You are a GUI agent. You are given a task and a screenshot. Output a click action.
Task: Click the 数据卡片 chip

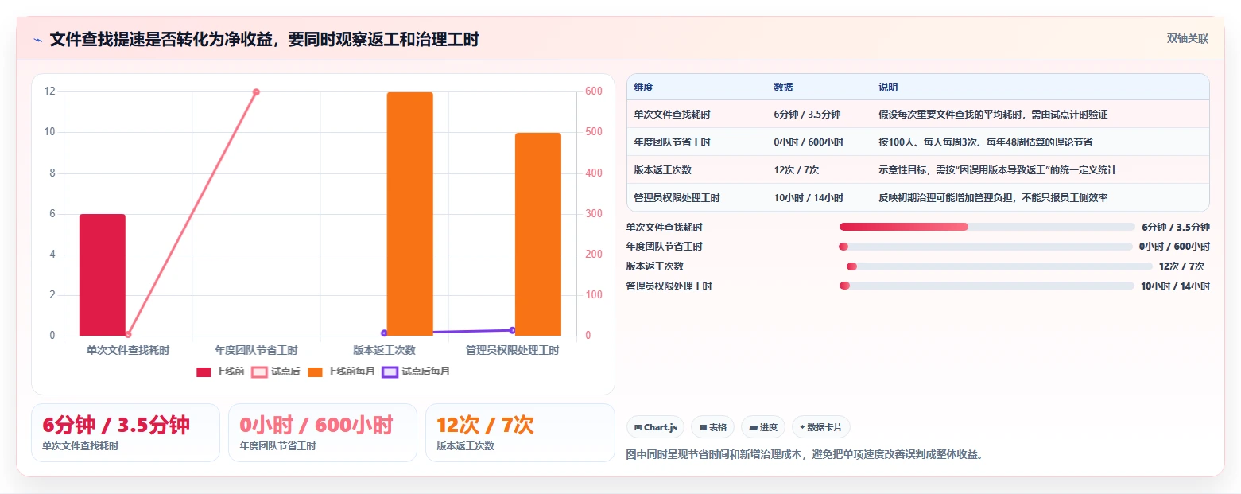coord(821,427)
